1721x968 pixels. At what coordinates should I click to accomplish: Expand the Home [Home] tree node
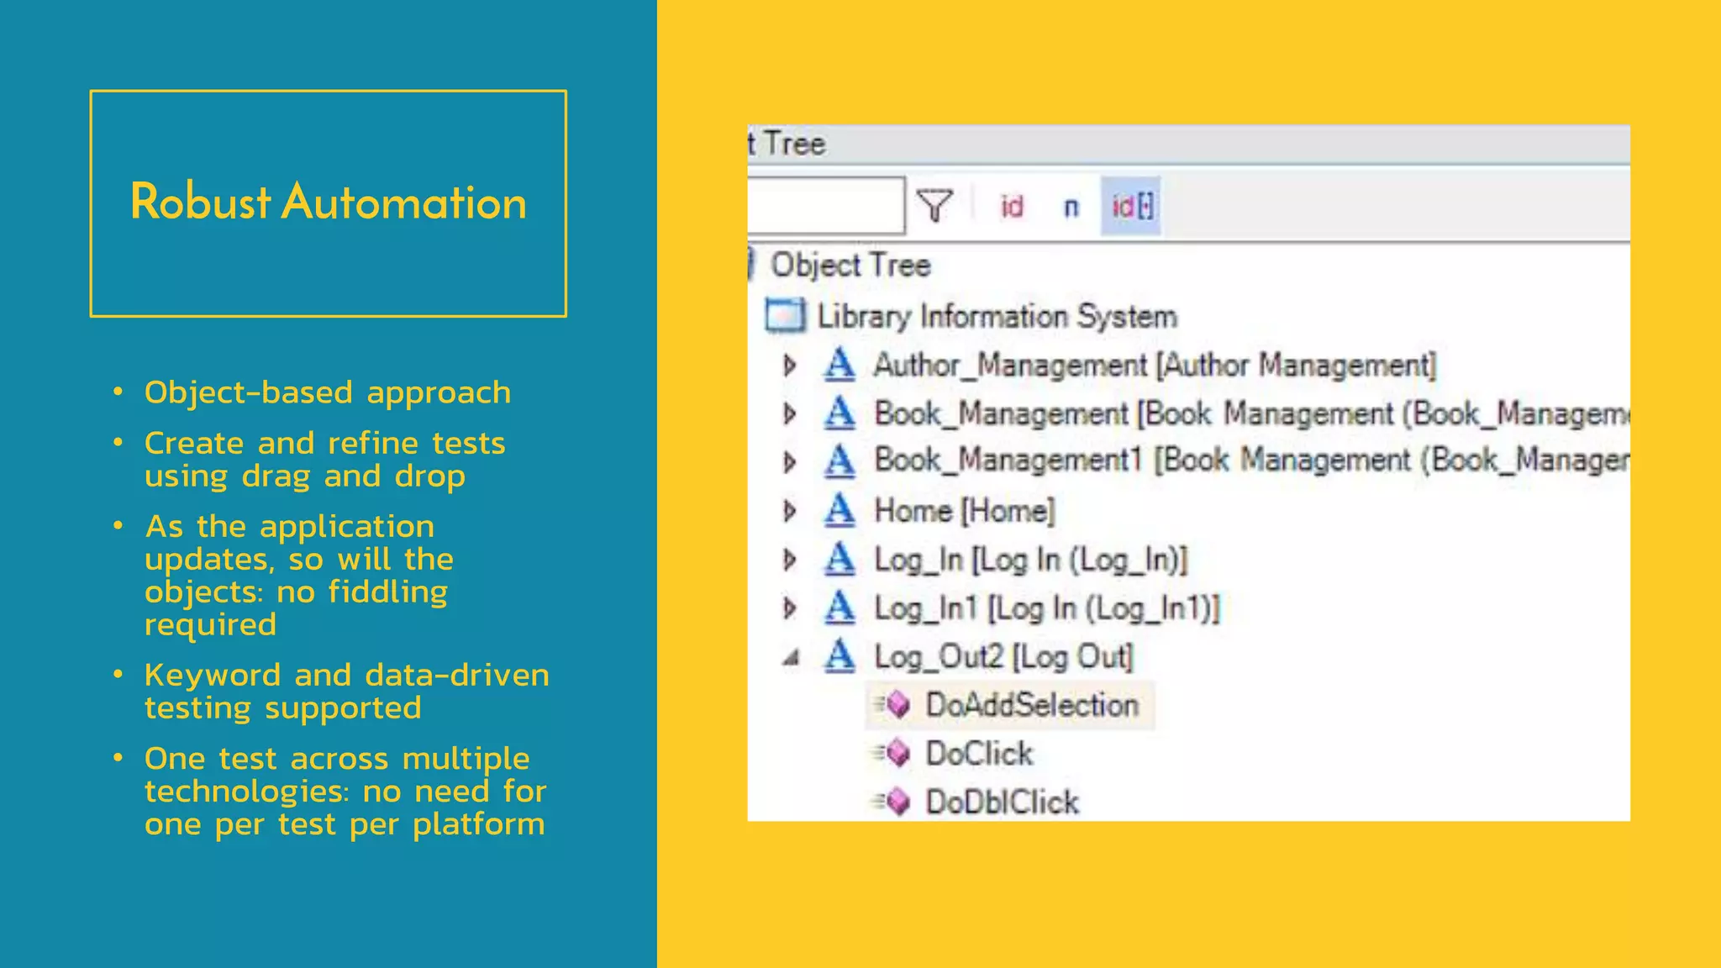click(789, 510)
